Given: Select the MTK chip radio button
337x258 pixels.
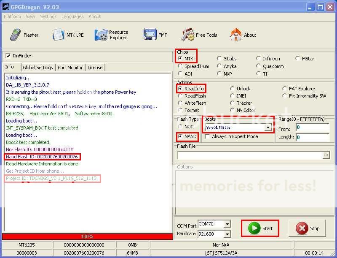Looking at the screenshot, I should [180, 58].
